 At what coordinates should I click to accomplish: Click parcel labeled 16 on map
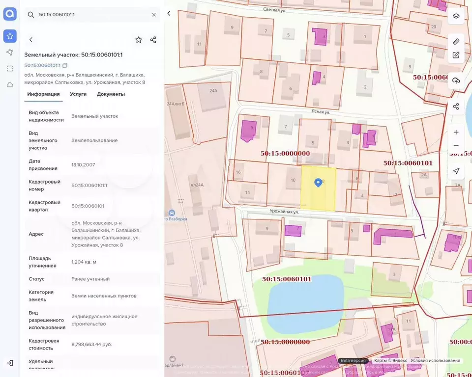pyautogui.click(x=248, y=171)
